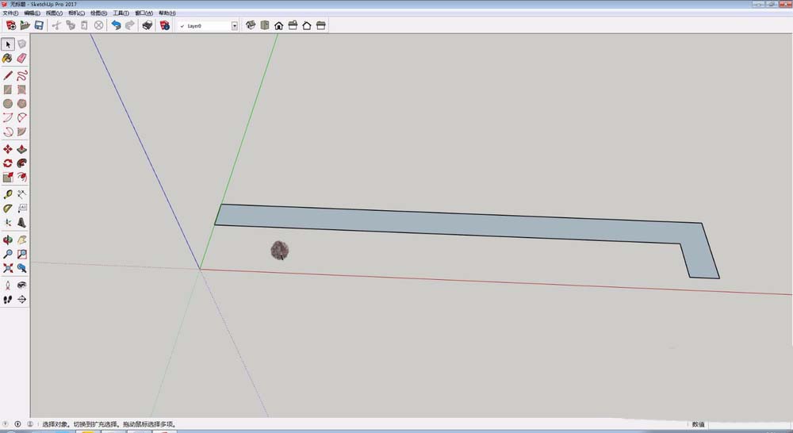This screenshot has height=433, width=793.
Task: Select the small tree object in viewport
Action: point(279,251)
